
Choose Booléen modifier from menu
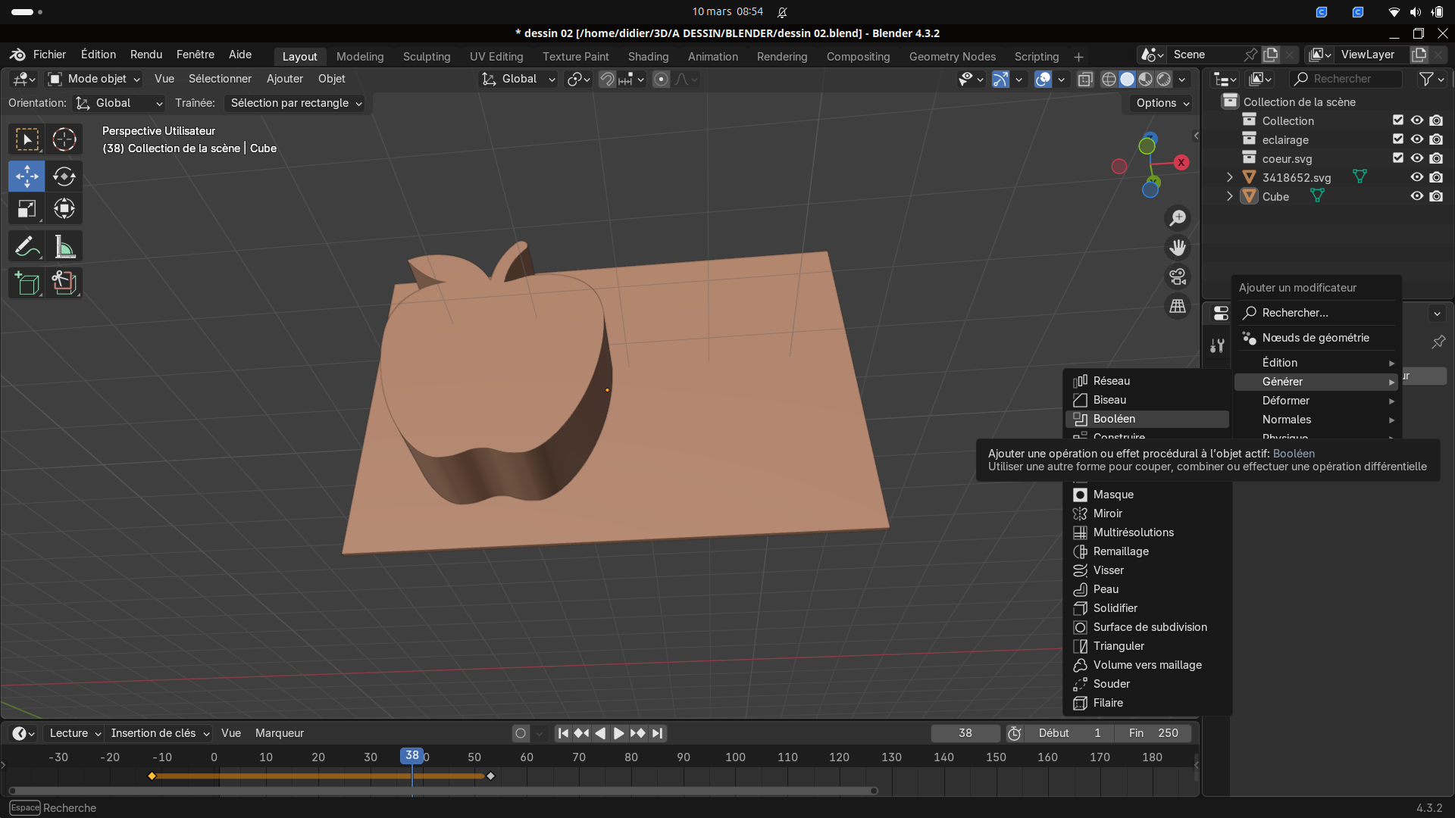click(1114, 419)
